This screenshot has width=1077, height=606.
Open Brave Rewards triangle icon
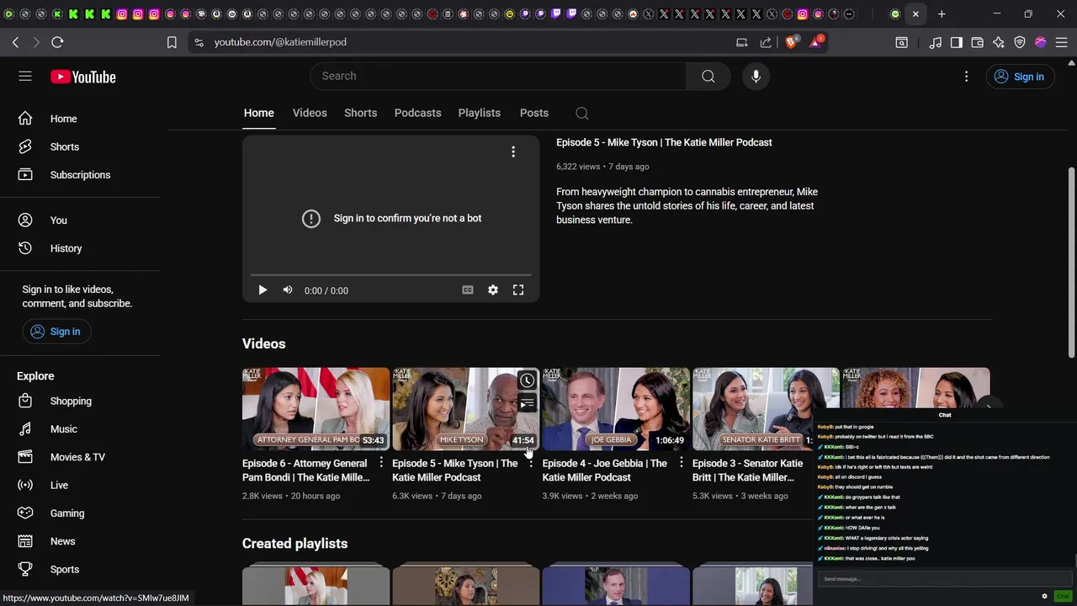tap(815, 42)
